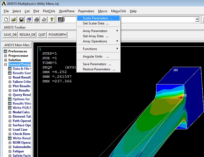Open the WorkPlane menu

67,11
